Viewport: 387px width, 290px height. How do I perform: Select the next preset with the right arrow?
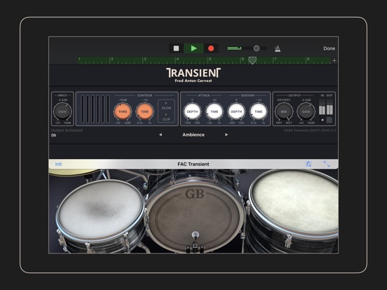pos(226,134)
